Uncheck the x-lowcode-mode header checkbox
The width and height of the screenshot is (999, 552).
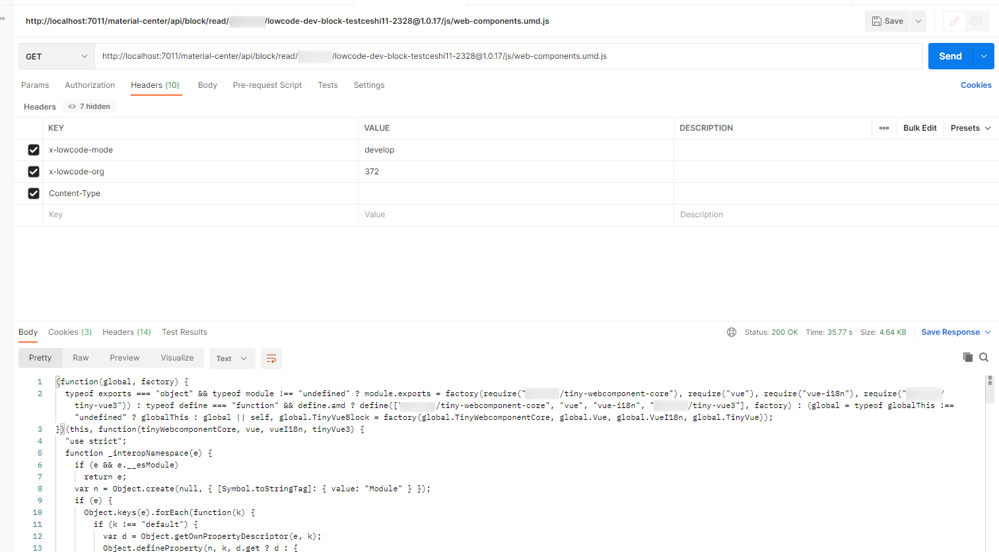[34, 150]
